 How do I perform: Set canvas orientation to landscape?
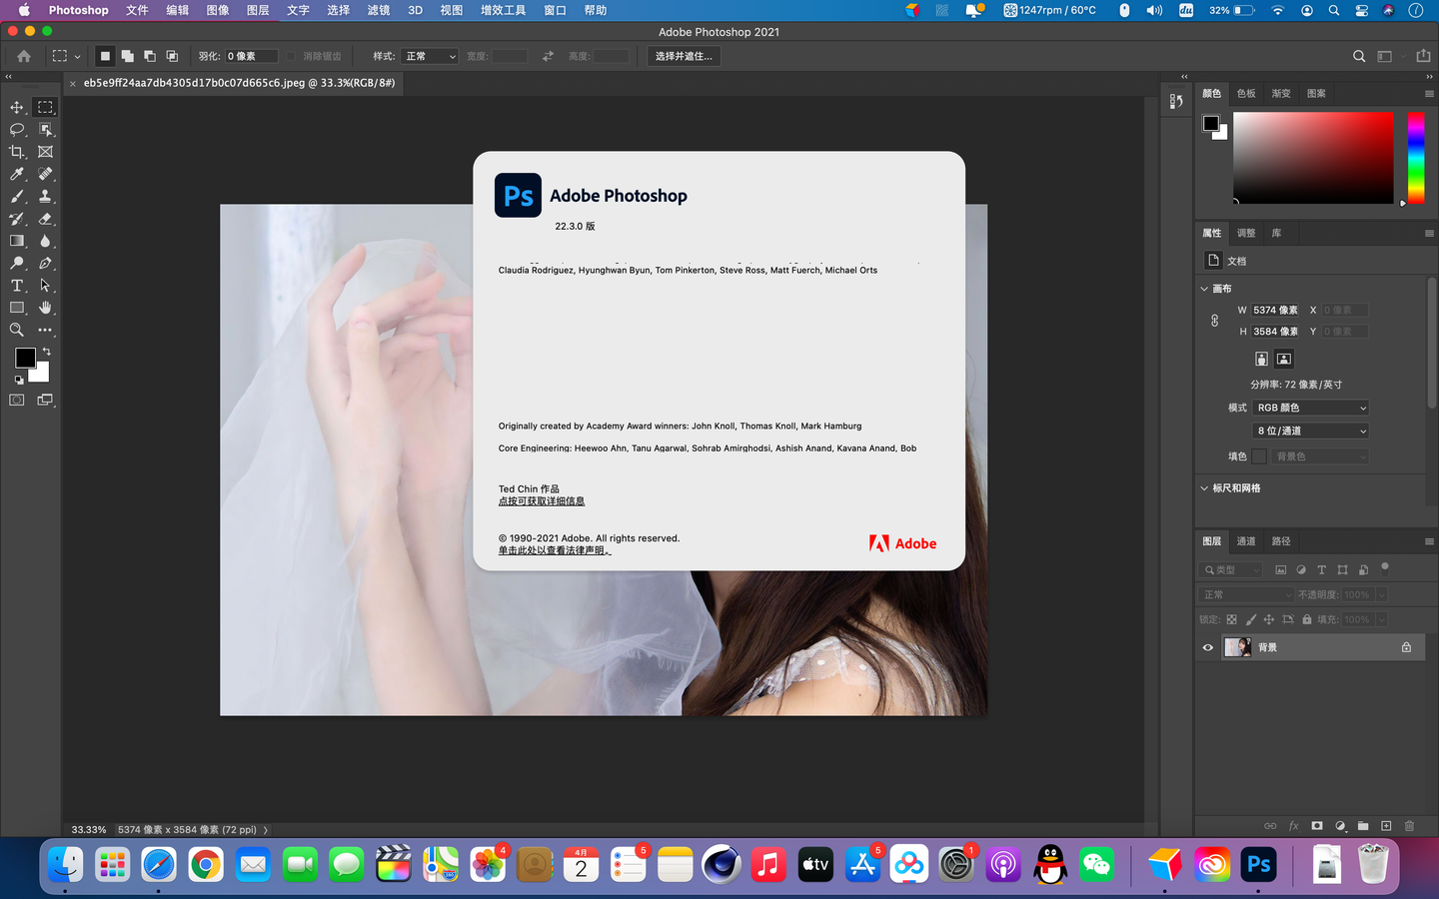pos(1284,359)
